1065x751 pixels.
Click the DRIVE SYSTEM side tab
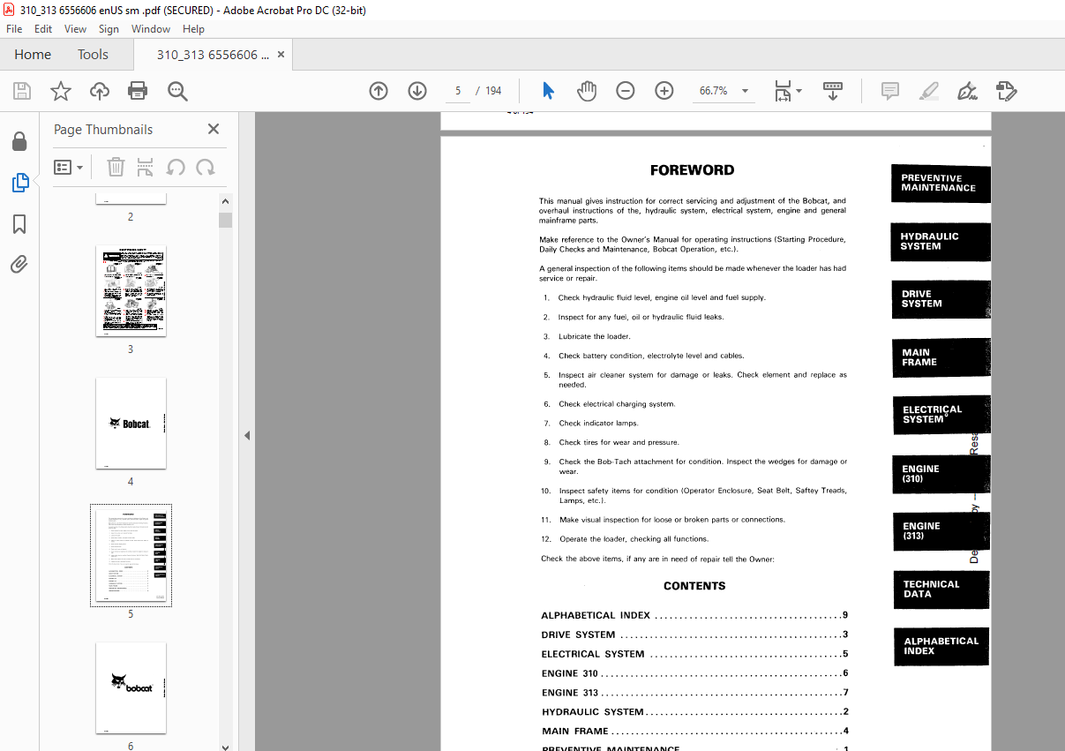941,299
